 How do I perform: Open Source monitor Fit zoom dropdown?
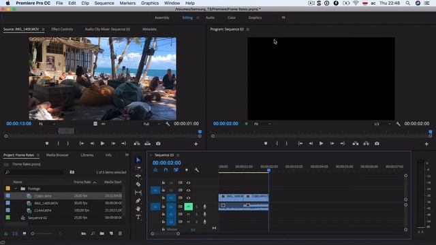(x=47, y=124)
